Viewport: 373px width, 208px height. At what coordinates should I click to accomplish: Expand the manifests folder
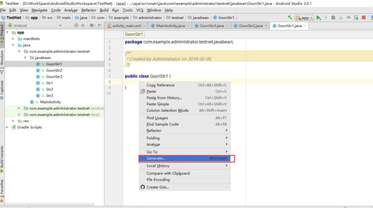pos(13,39)
